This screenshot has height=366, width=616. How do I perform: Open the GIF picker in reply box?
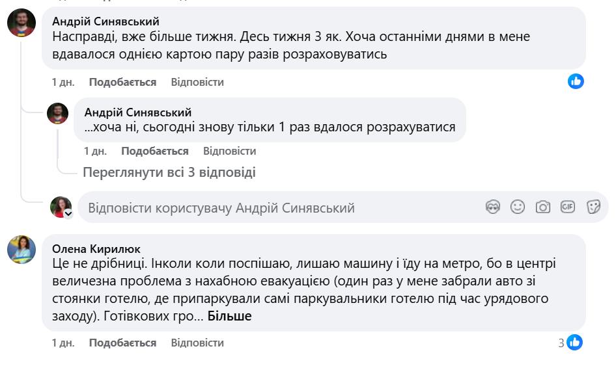[x=568, y=207]
